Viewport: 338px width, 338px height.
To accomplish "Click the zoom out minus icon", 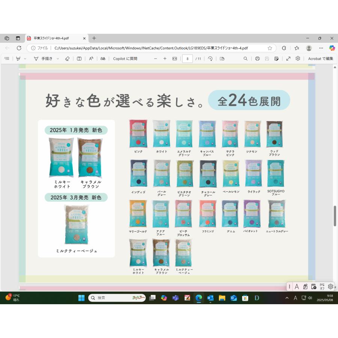I will [x=155, y=59].
